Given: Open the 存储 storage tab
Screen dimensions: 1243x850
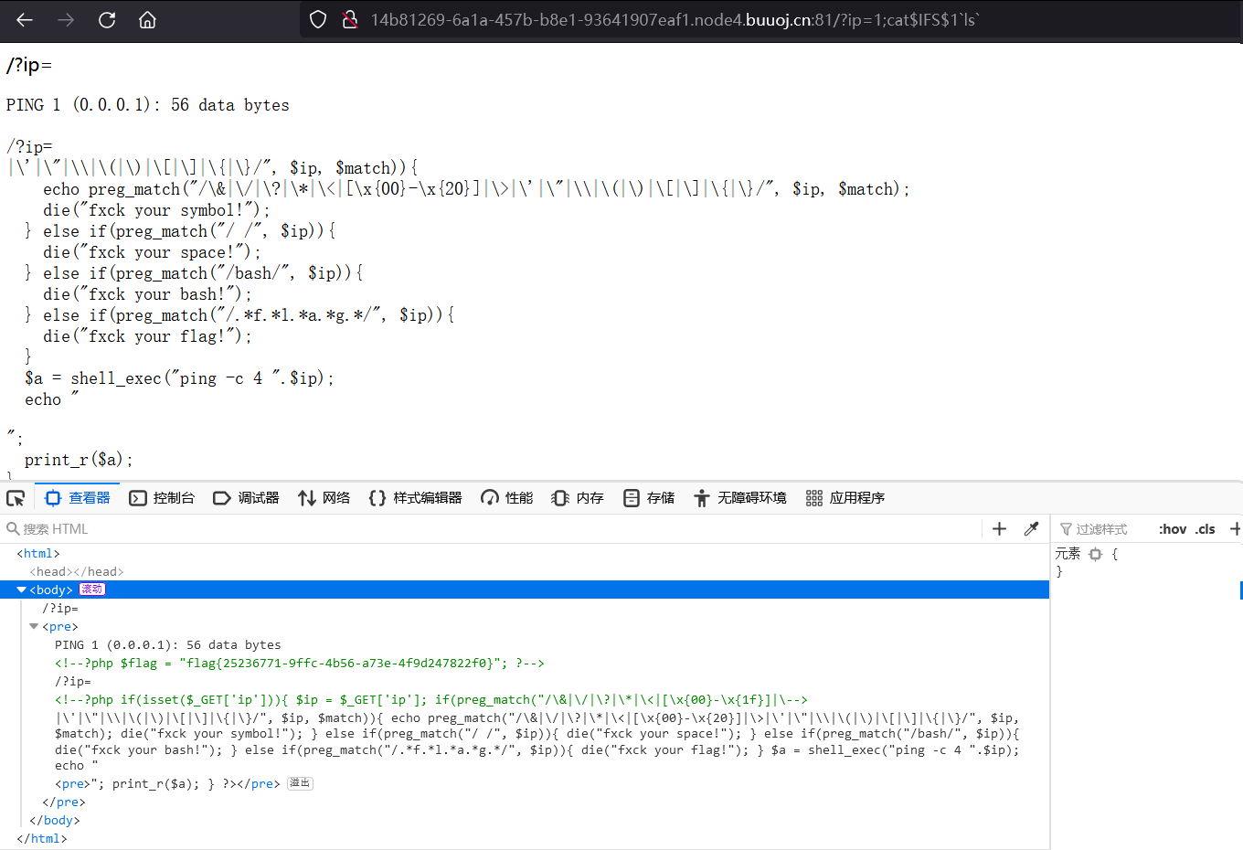Looking at the screenshot, I should click(x=649, y=498).
